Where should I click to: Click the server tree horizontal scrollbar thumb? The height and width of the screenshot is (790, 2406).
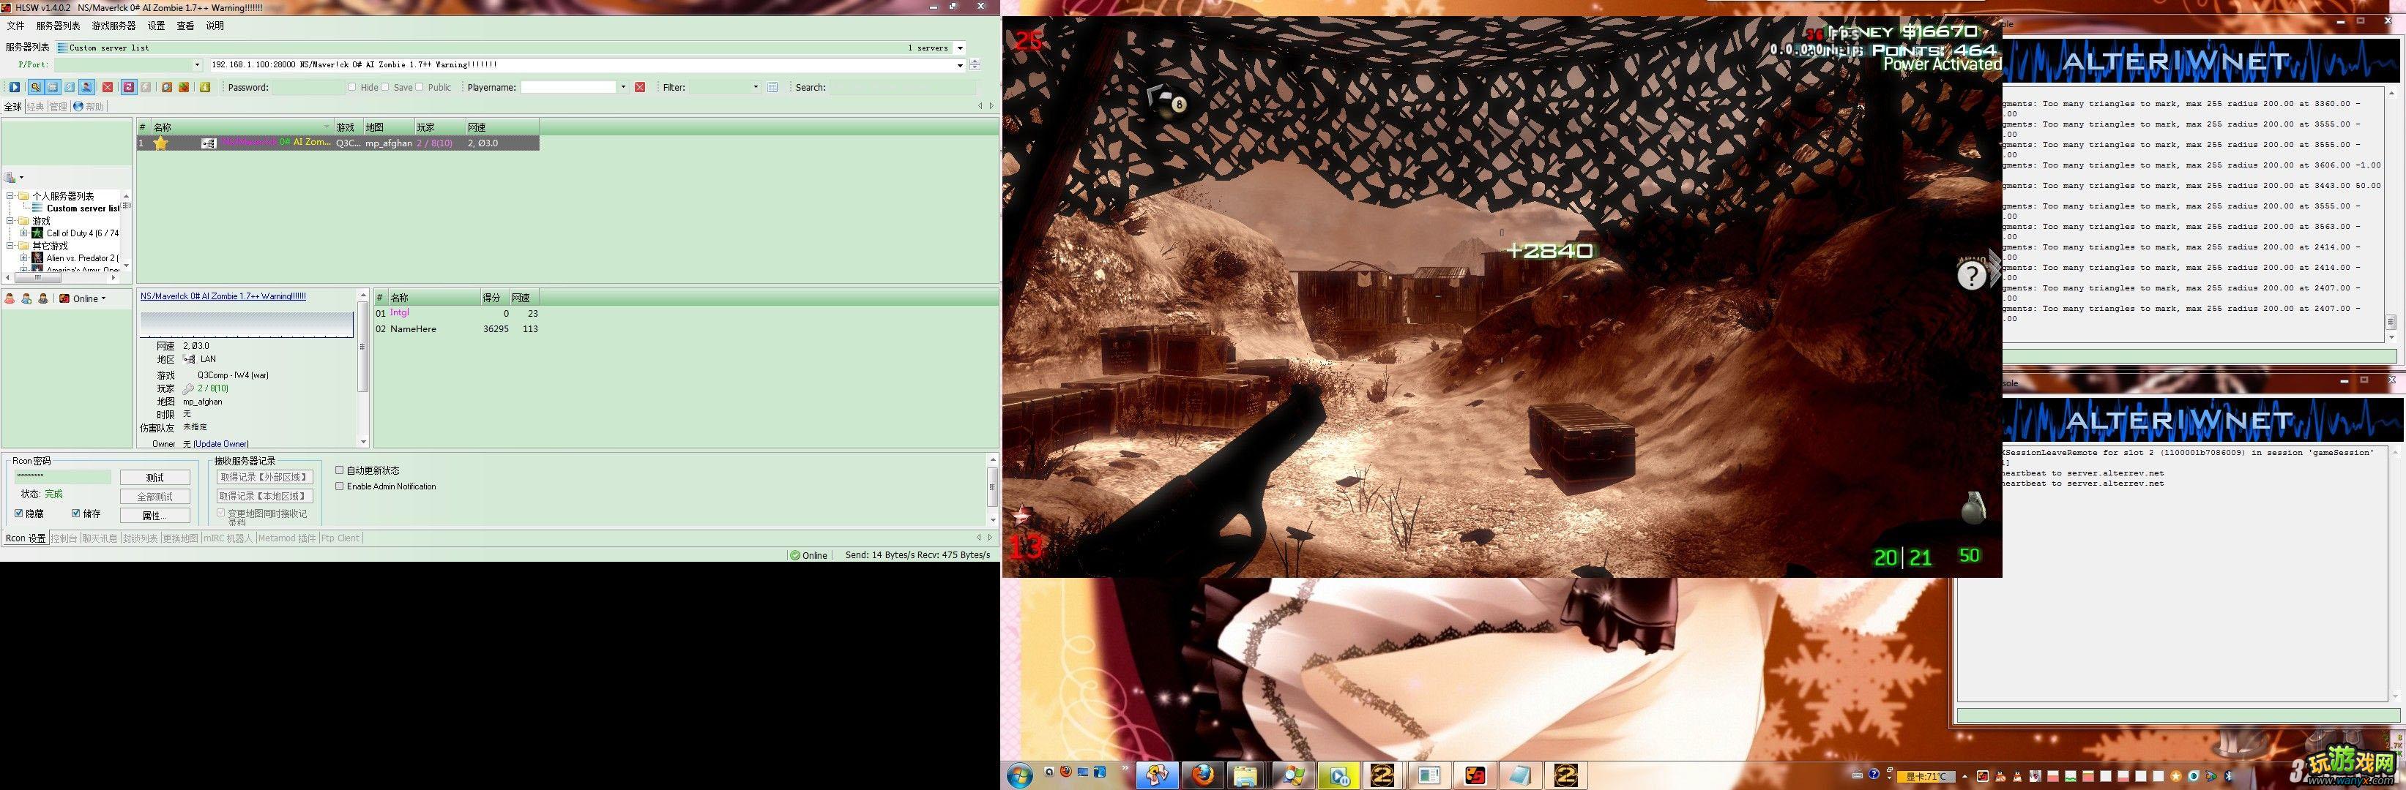(x=37, y=277)
